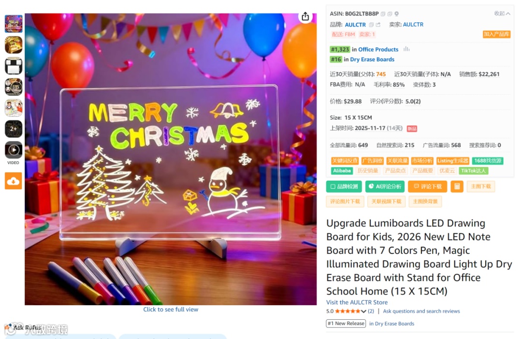Open the bar chart icon beside Office Products

(406, 49)
